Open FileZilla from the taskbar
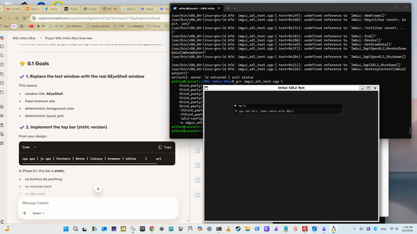The width and height of the screenshot is (417, 234). click(x=305, y=229)
